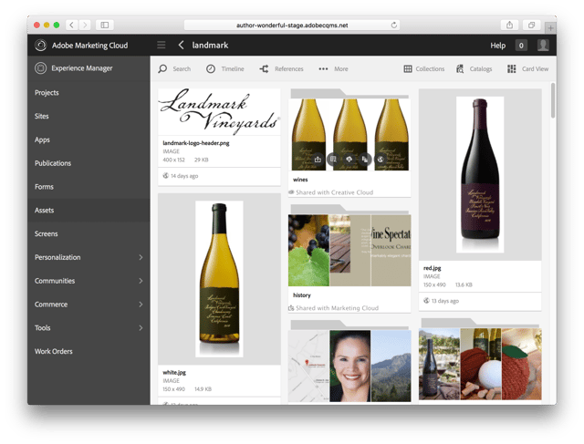
Task: Add a new Safari tab with plus button
Action: pos(550,27)
